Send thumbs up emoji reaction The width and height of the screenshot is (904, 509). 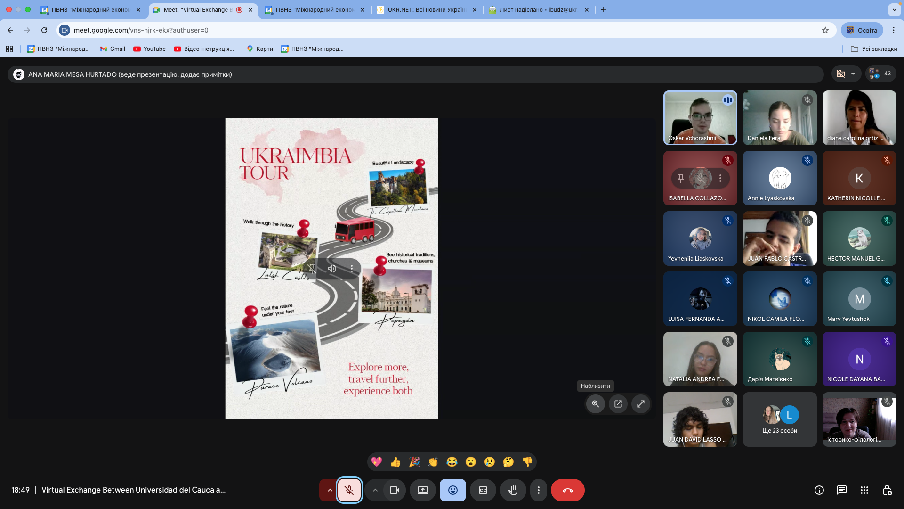click(395, 462)
